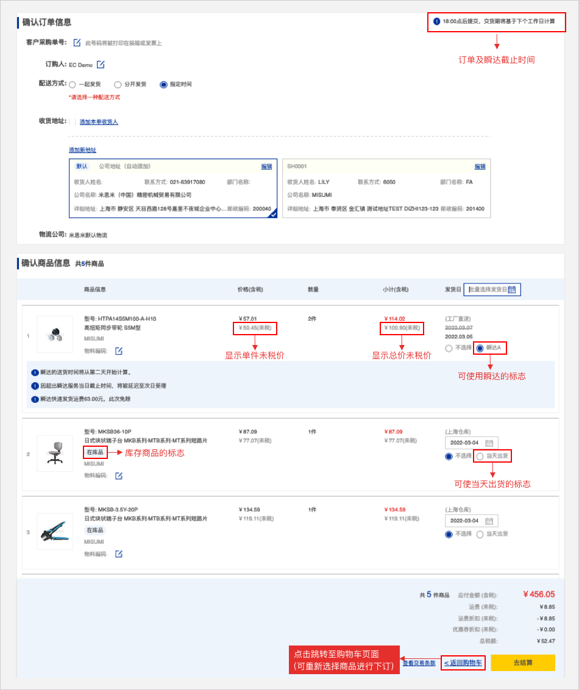This screenshot has height=690, width=579.
Task: Click edit icon next to EC Demo
Action: click(101, 65)
